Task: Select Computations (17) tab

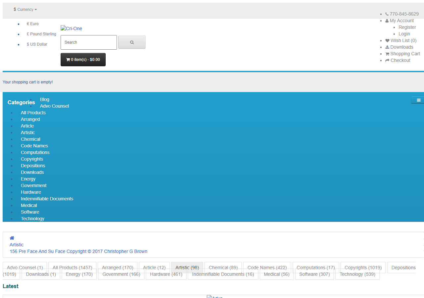Action: (x=316, y=268)
